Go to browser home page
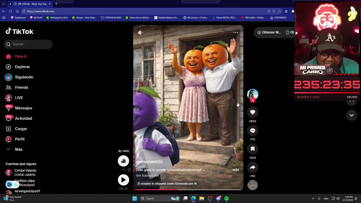 click(17, 11)
